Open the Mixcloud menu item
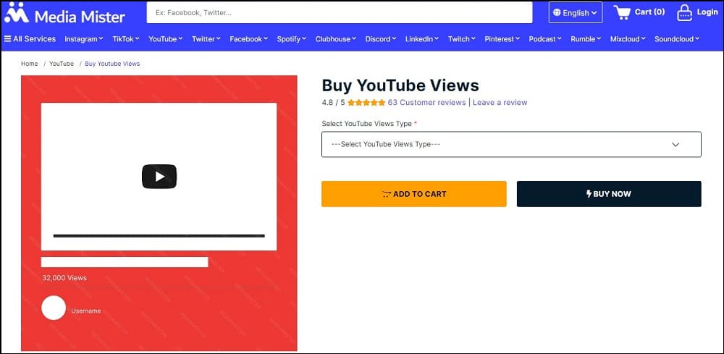The height and width of the screenshot is (354, 724). pyautogui.click(x=628, y=39)
